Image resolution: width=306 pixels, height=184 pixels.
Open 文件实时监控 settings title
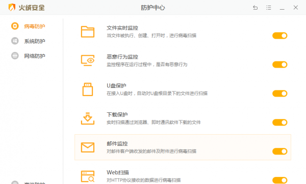pos(122,28)
